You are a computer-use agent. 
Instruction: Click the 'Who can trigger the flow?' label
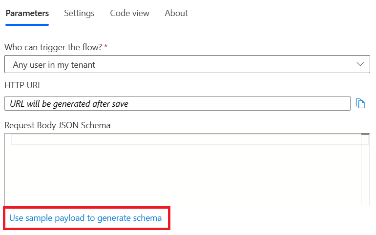pos(53,48)
